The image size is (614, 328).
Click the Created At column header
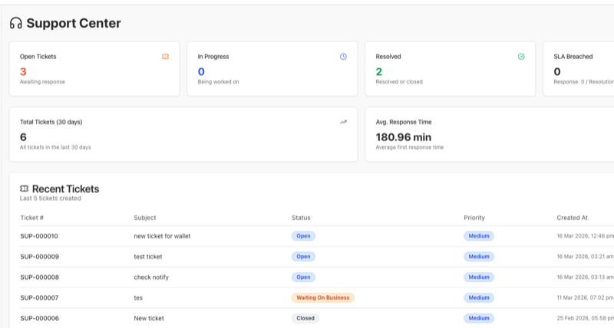[572, 218]
